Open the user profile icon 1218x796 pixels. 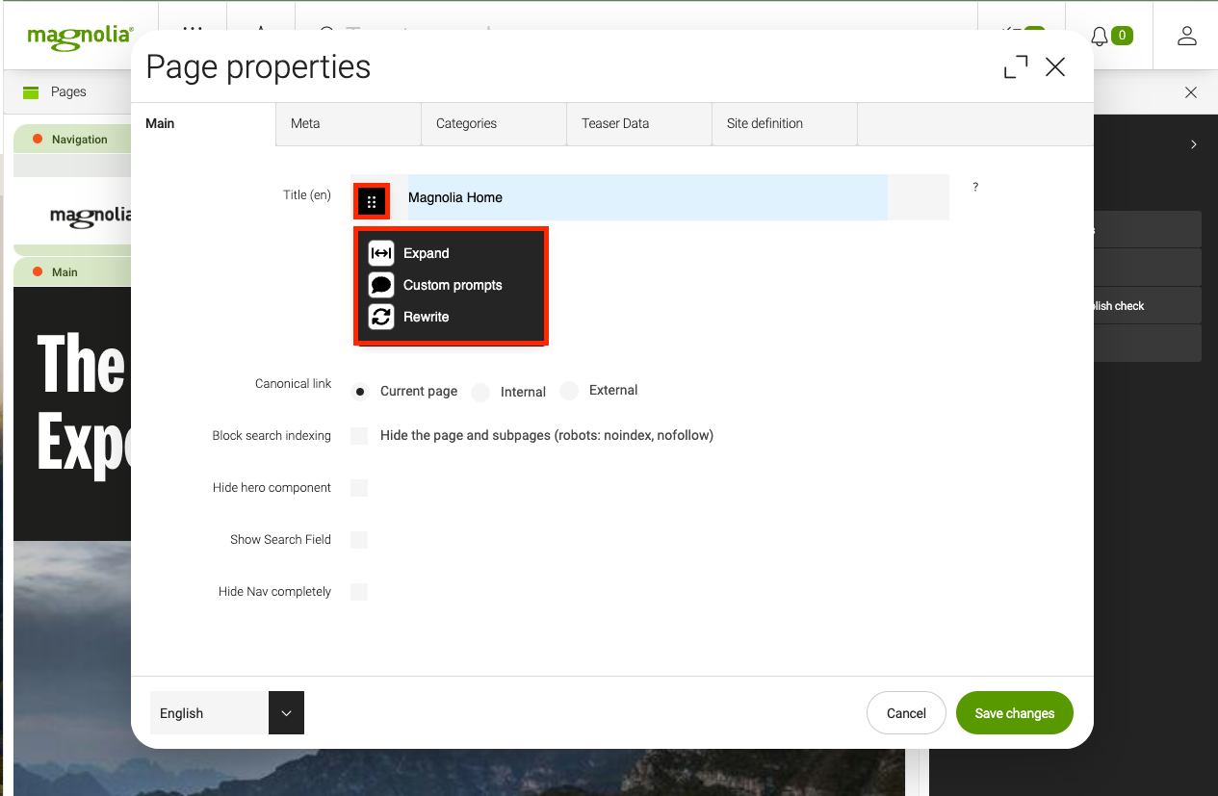point(1186,36)
